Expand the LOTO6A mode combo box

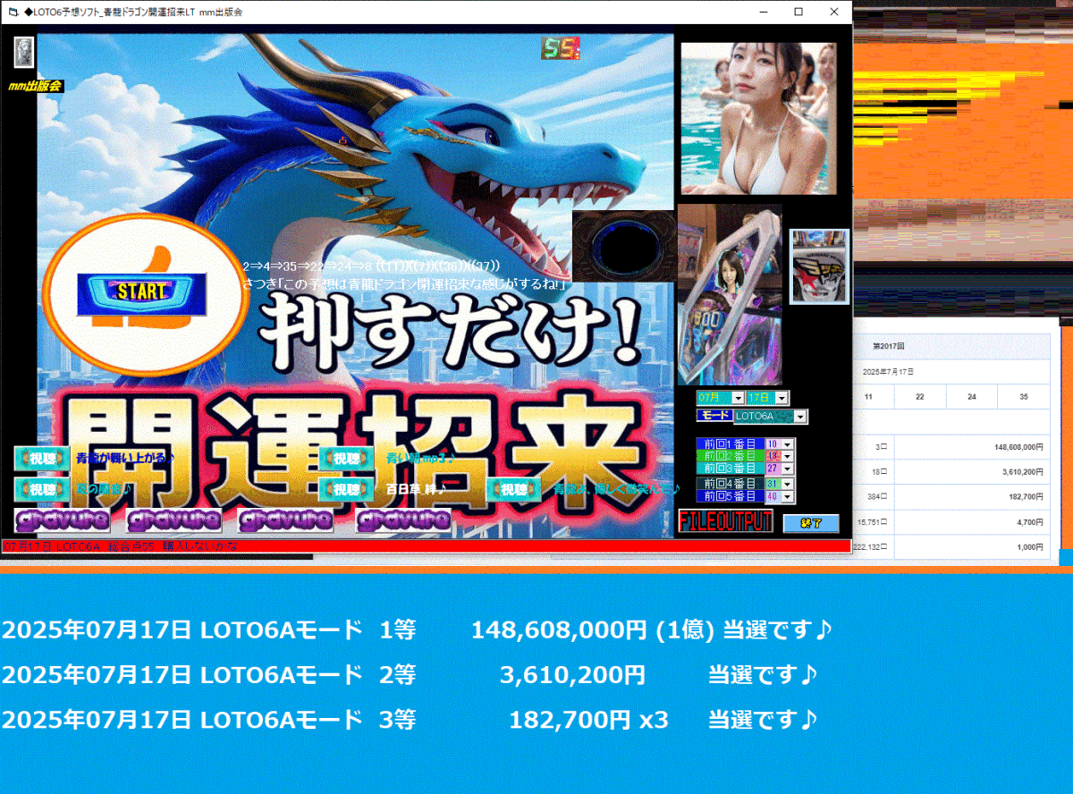tap(800, 416)
